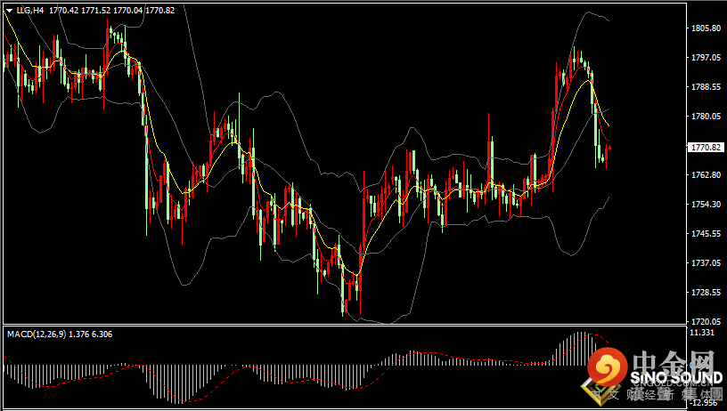Click the 1780.05 price axis label
The width and height of the screenshot is (727, 411).
point(706,117)
